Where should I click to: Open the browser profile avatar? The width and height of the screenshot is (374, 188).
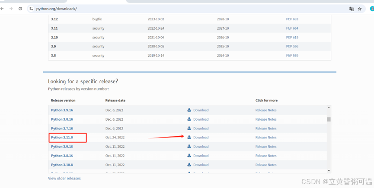[372, 9]
